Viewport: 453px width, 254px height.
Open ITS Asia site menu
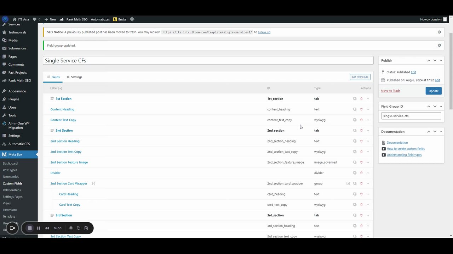21,19
